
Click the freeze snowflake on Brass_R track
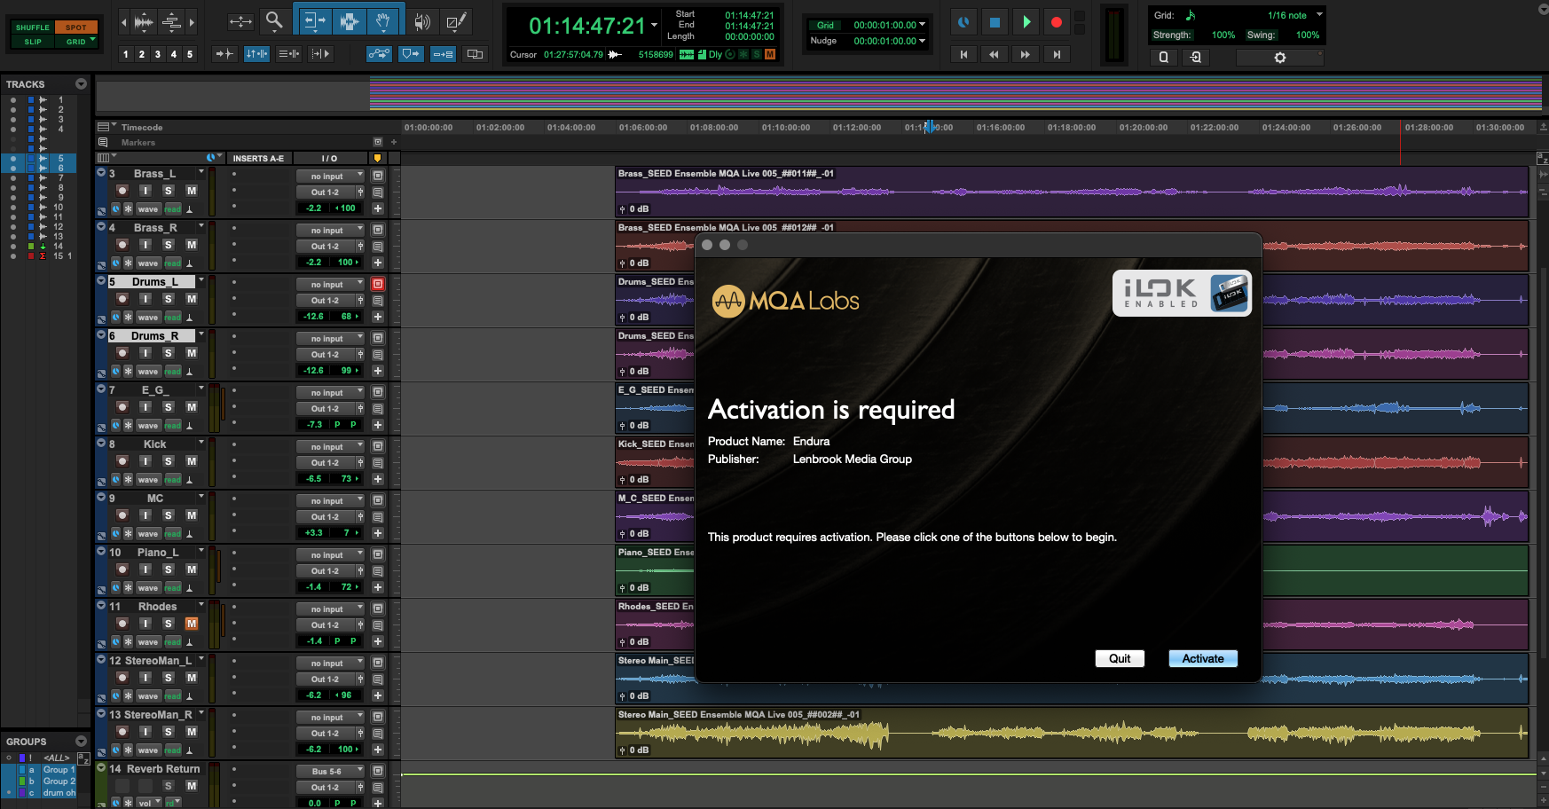click(129, 263)
